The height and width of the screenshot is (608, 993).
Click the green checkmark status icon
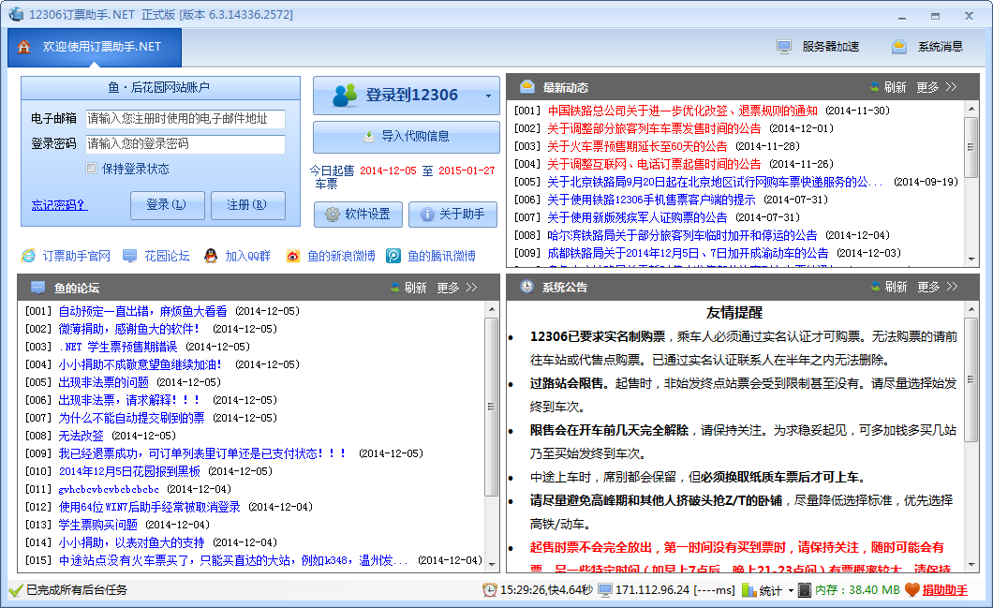[16, 590]
